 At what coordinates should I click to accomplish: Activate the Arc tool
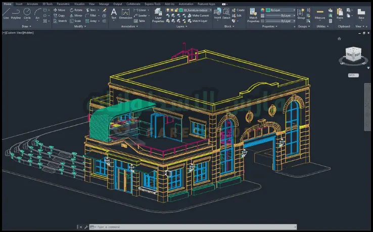pos(38,13)
